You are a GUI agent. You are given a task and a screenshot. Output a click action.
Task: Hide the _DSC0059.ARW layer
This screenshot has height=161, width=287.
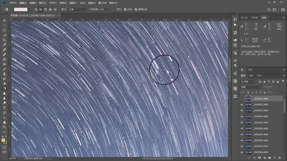(x=242, y=146)
